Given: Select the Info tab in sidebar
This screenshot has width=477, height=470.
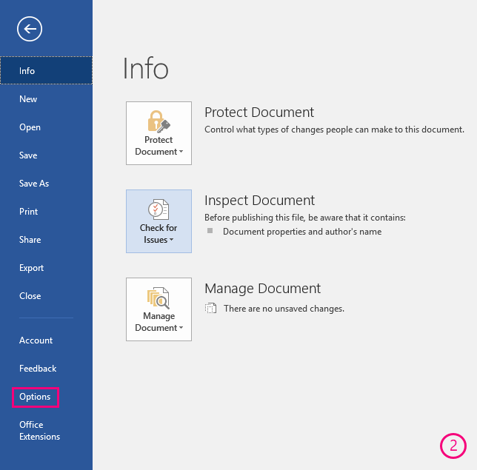Looking at the screenshot, I should coord(46,70).
